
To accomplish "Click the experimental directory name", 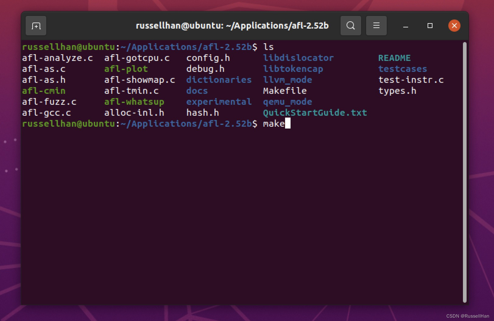I will point(219,102).
